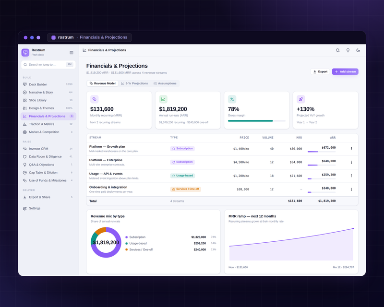
Task: Open row menu for Usage — API & events
Action: point(351,176)
